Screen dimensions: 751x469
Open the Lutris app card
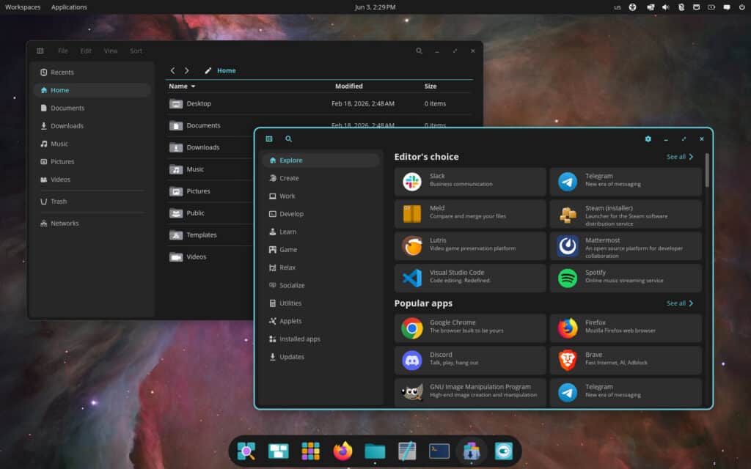point(470,246)
